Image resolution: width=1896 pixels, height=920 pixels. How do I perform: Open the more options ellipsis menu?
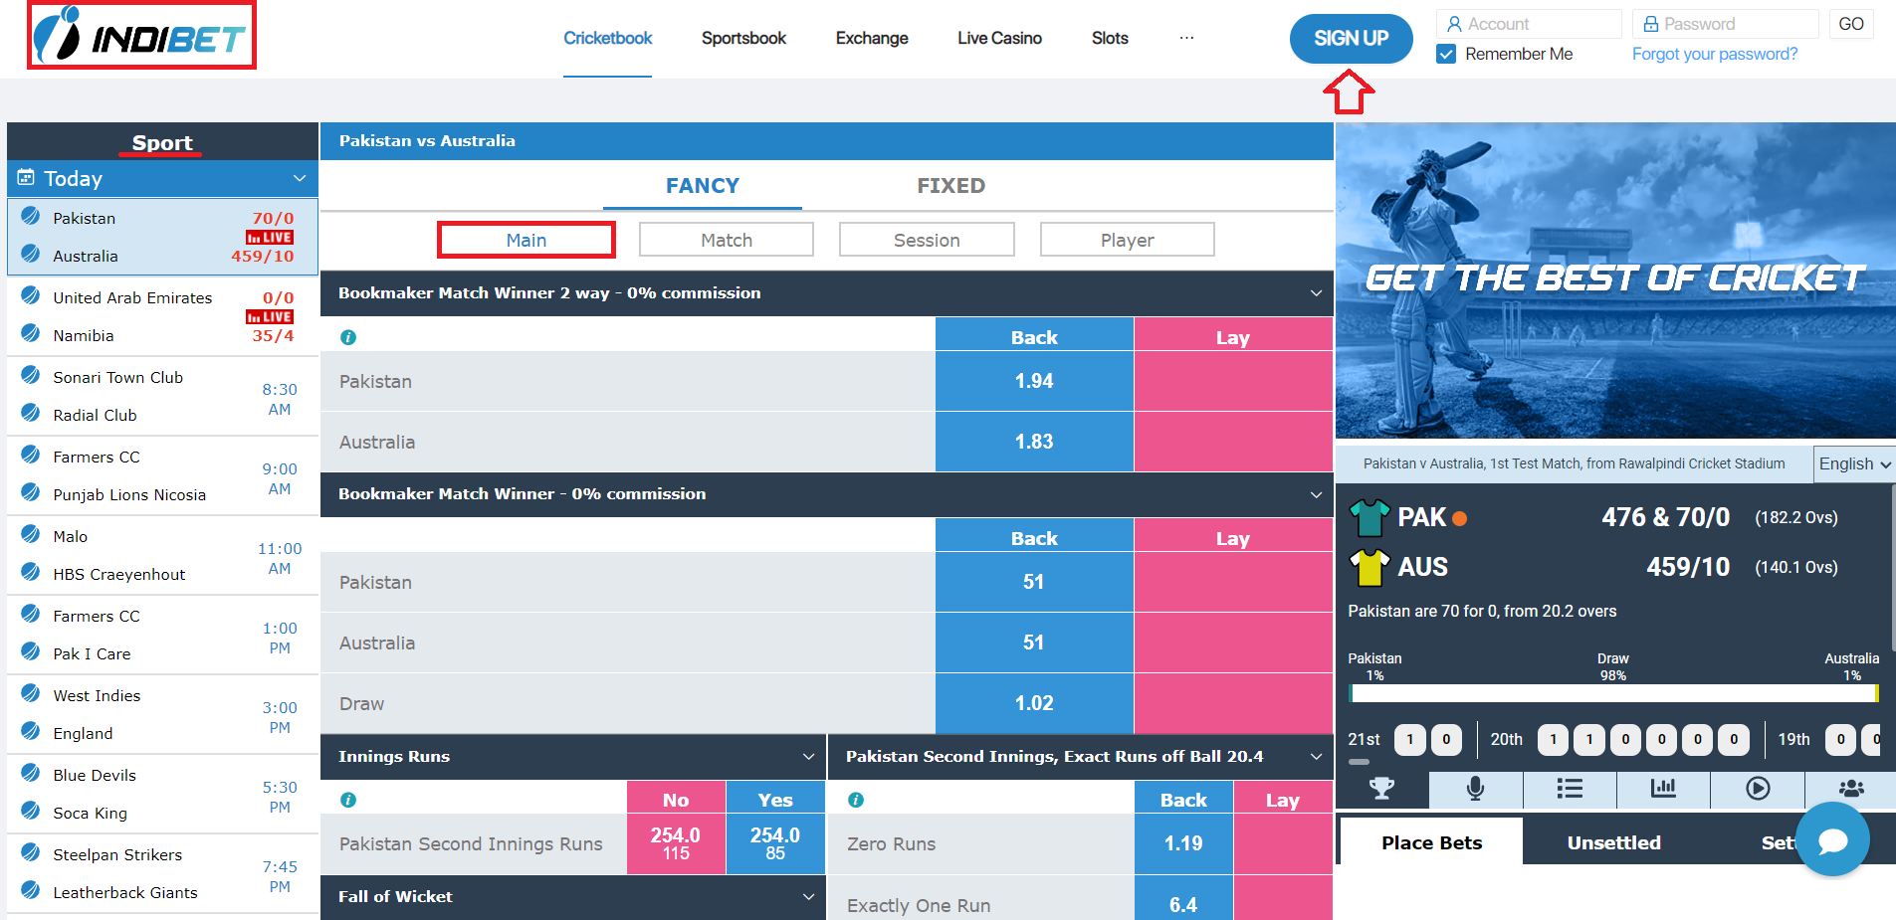point(1186,38)
